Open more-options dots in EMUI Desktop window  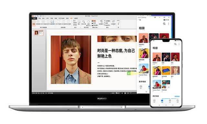click(x=169, y=24)
